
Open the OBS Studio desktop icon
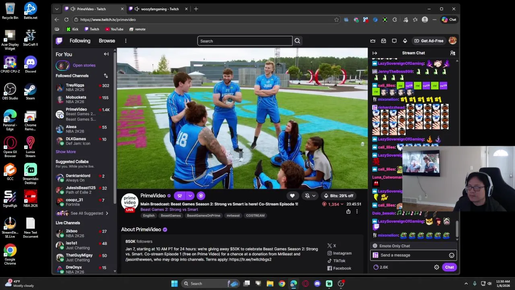(x=10, y=91)
